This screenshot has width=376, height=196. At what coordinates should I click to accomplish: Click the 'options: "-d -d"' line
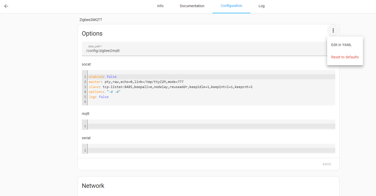pyautogui.click(x=211, y=92)
